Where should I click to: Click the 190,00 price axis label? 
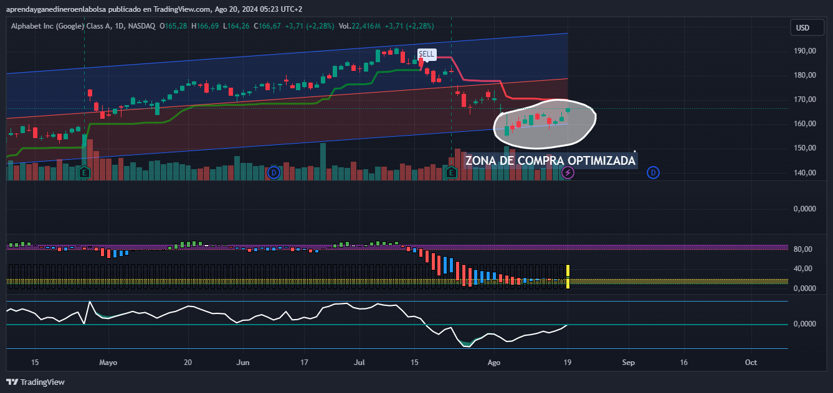click(x=805, y=51)
